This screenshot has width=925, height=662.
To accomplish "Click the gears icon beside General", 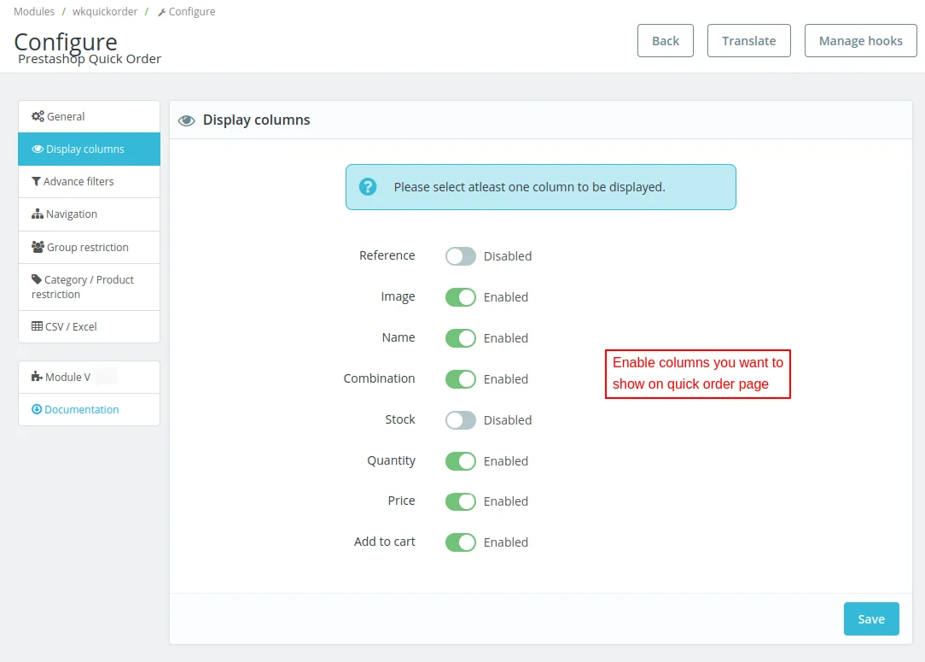I will pyautogui.click(x=38, y=116).
